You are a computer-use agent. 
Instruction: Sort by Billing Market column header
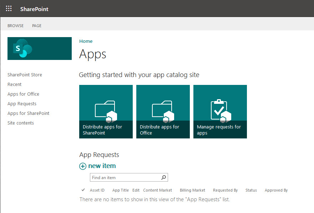click(x=192, y=190)
